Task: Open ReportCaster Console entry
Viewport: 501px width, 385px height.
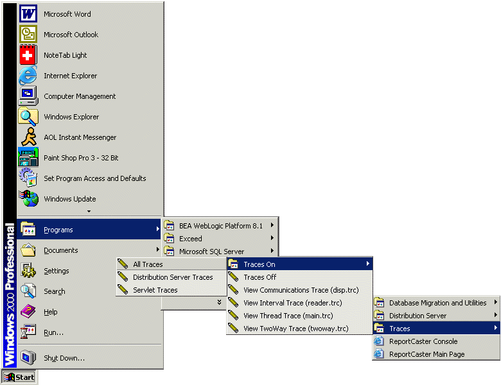Action: point(436,341)
